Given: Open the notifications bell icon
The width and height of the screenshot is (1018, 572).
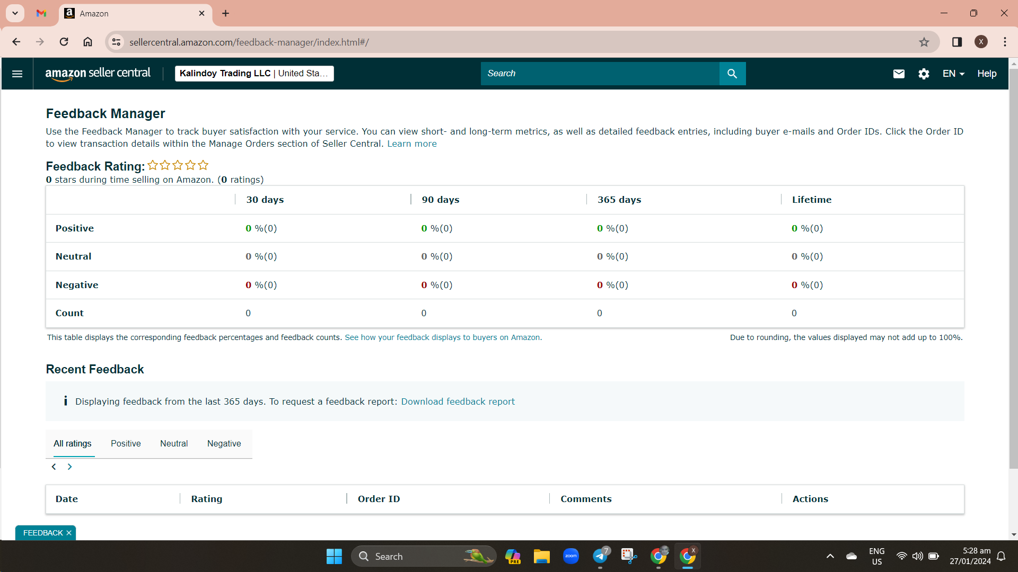Looking at the screenshot, I should point(1001,556).
